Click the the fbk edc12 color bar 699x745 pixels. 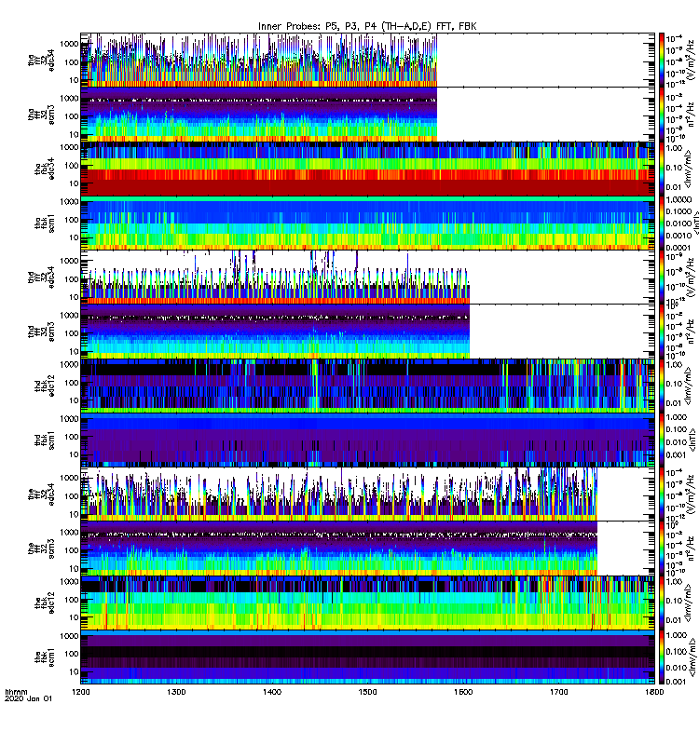click(x=662, y=603)
